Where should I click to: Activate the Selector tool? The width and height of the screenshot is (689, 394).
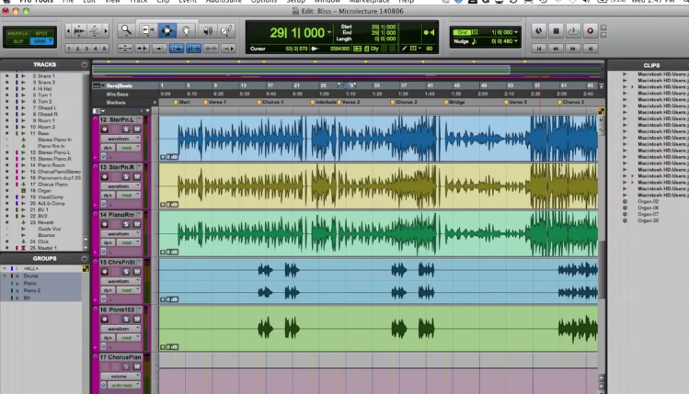167,30
